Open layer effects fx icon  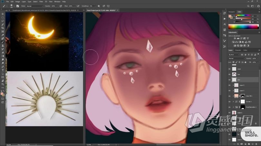point(238,144)
